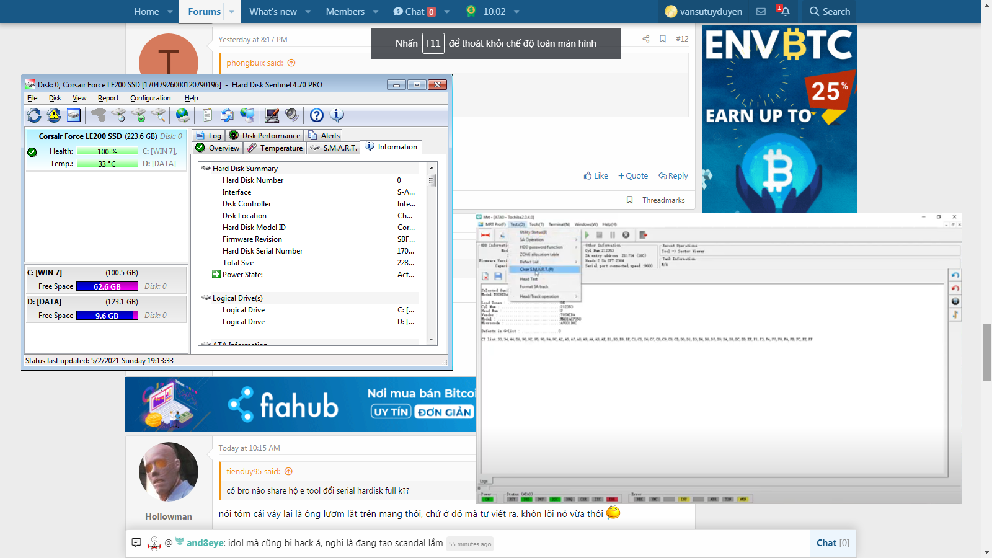Open the Configuration menu
The height and width of the screenshot is (558, 992).
point(151,98)
